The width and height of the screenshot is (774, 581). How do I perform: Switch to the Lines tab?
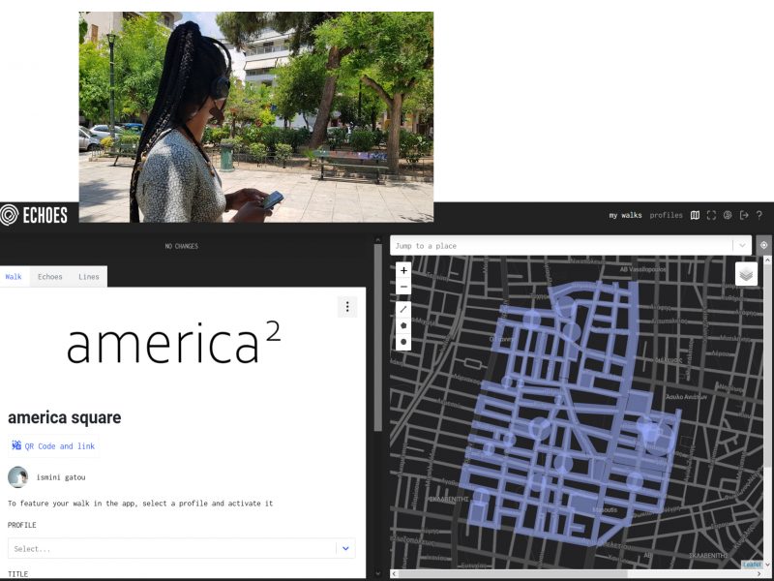89,277
